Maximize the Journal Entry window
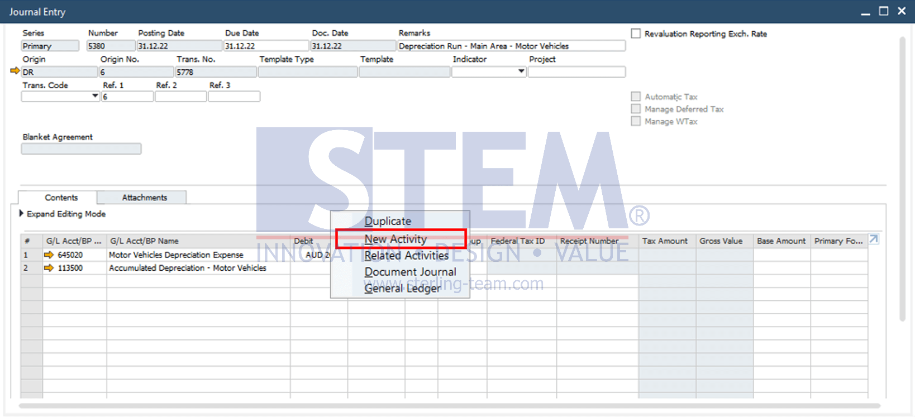The image size is (915, 417). 883,11
